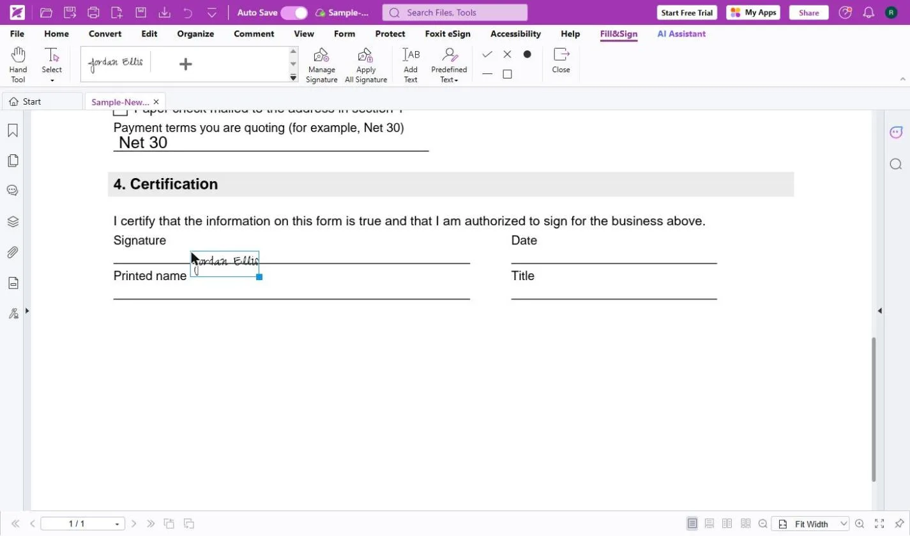Open the Comments side panel
Screen dimensions: 910x536
(13, 191)
